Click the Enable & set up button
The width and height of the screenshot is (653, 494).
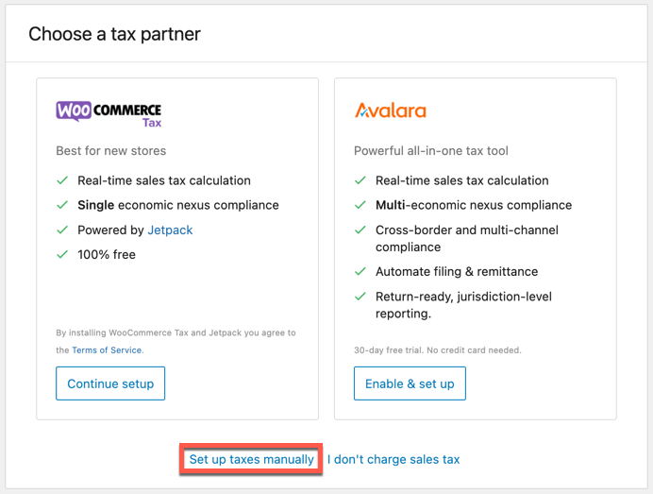[410, 383]
